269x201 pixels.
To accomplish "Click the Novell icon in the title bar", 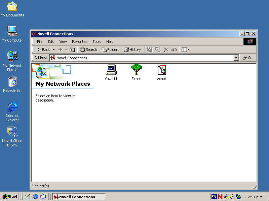I will (34, 34).
